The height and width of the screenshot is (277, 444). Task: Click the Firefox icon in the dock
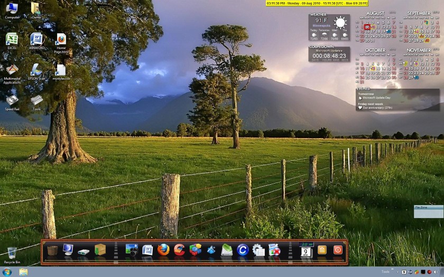click(163, 250)
